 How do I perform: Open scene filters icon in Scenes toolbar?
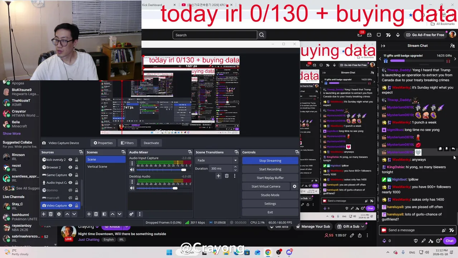(x=104, y=214)
